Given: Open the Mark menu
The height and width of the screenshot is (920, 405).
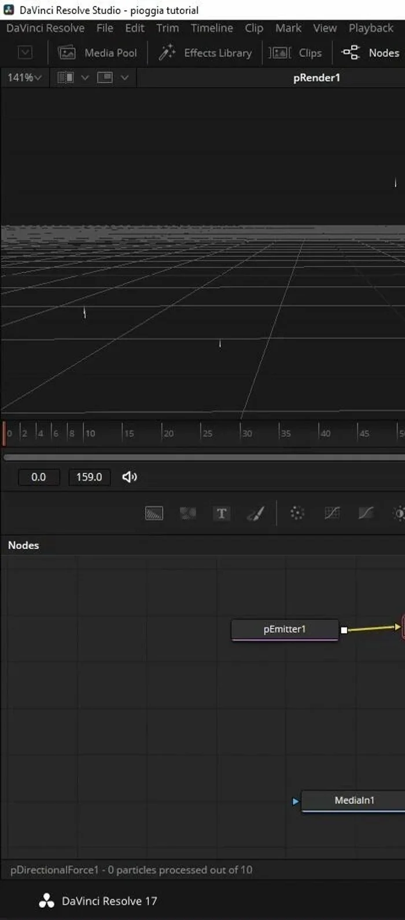Looking at the screenshot, I should (288, 28).
